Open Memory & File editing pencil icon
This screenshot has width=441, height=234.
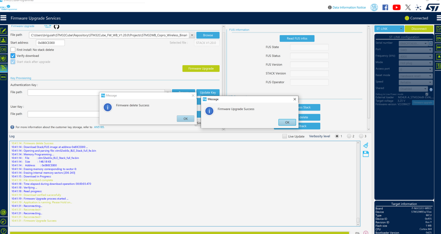[4, 31]
